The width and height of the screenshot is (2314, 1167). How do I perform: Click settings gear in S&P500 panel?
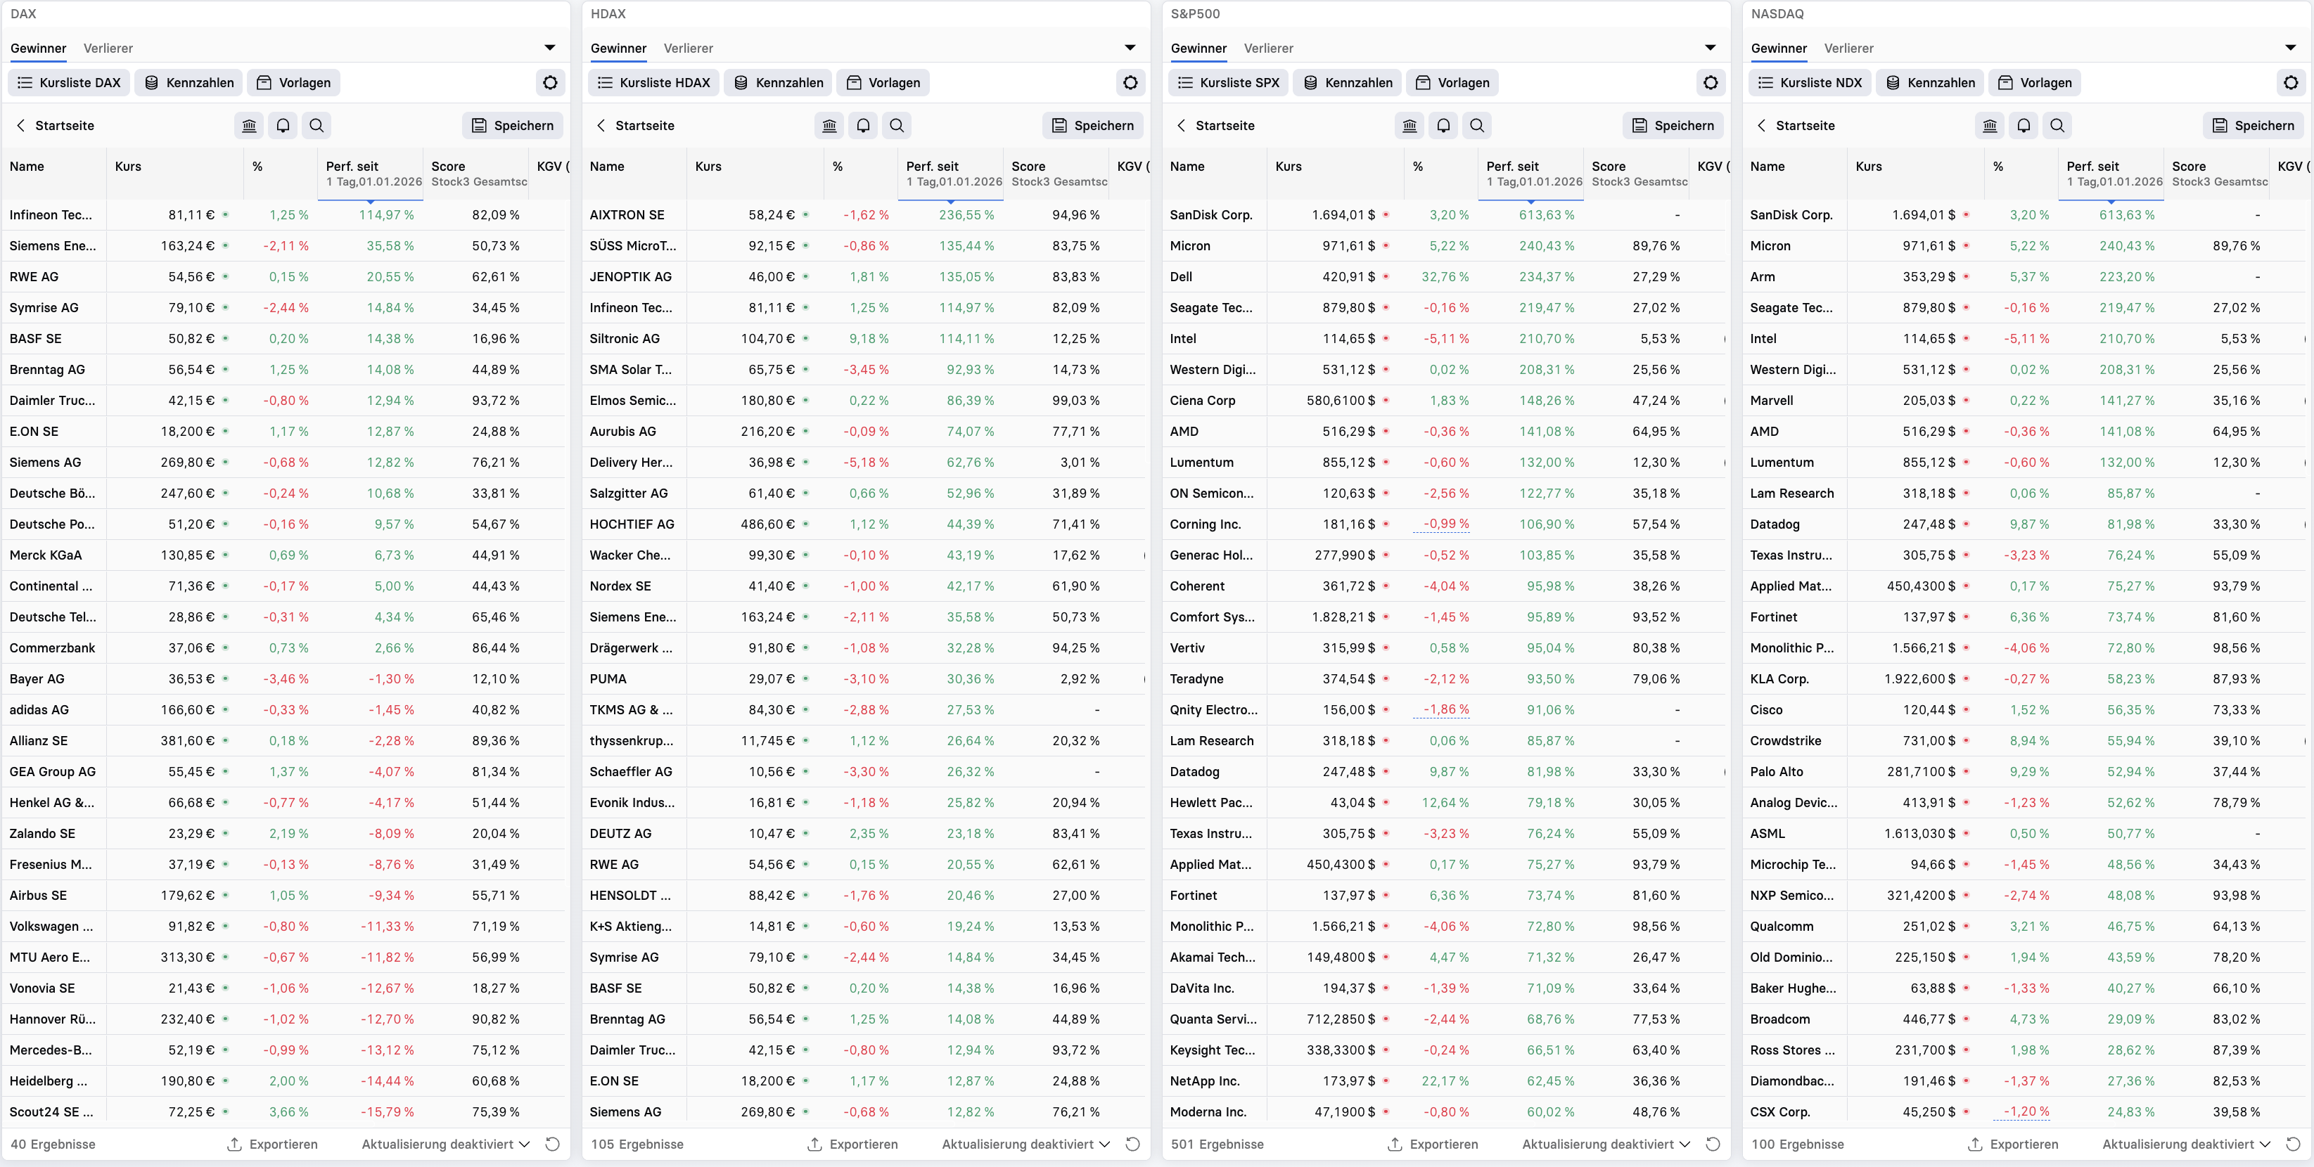(x=1711, y=82)
